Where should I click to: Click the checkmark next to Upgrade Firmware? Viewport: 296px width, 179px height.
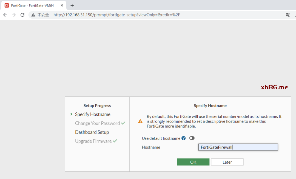tap(115, 141)
